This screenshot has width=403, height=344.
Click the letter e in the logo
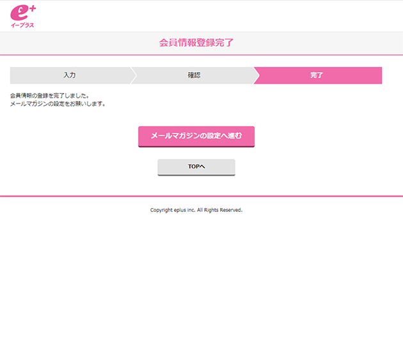coord(19,14)
